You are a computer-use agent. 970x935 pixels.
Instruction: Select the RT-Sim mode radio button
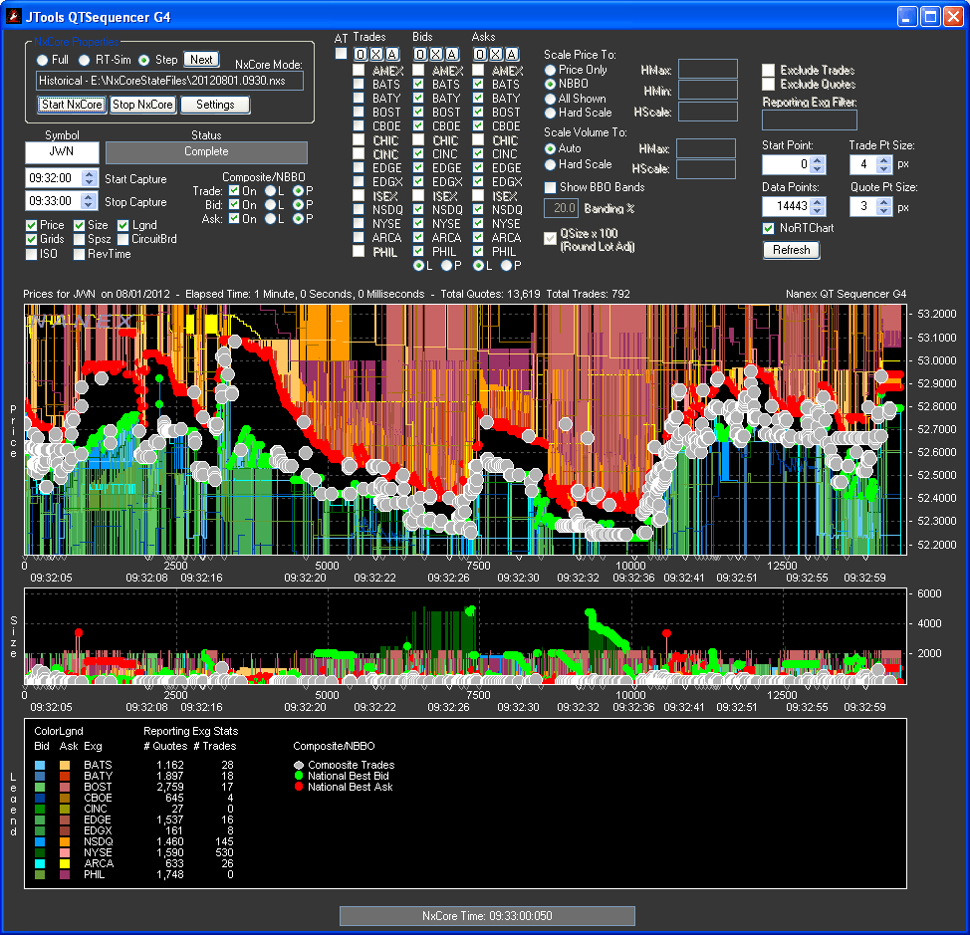click(x=84, y=60)
